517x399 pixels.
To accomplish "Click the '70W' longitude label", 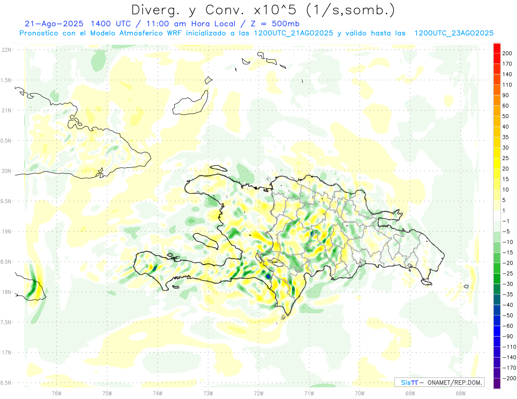I will (360, 393).
